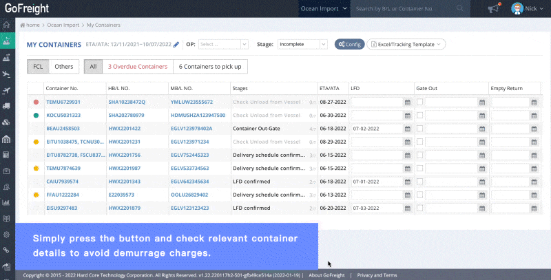This screenshot has height=280, width=551.
Task: Open Empty Return calendar for BEAU2458503
Action: coord(534,128)
